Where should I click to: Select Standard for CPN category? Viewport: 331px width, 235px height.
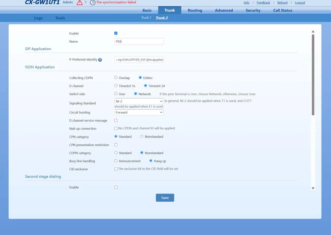click(x=116, y=136)
